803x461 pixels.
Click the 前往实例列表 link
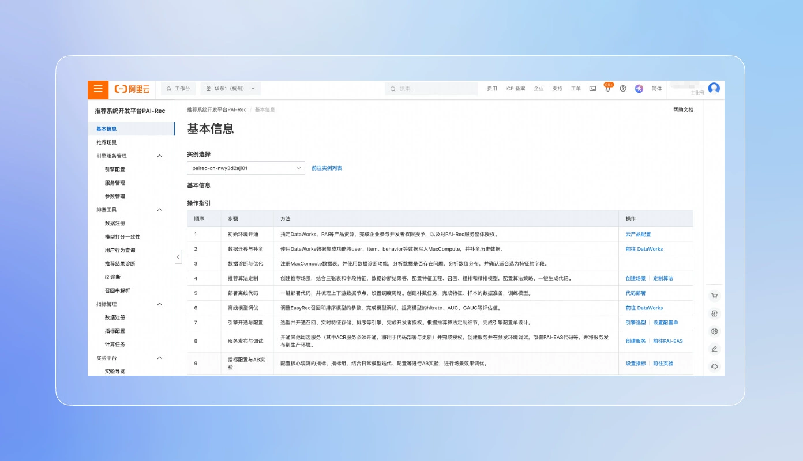[x=327, y=168]
